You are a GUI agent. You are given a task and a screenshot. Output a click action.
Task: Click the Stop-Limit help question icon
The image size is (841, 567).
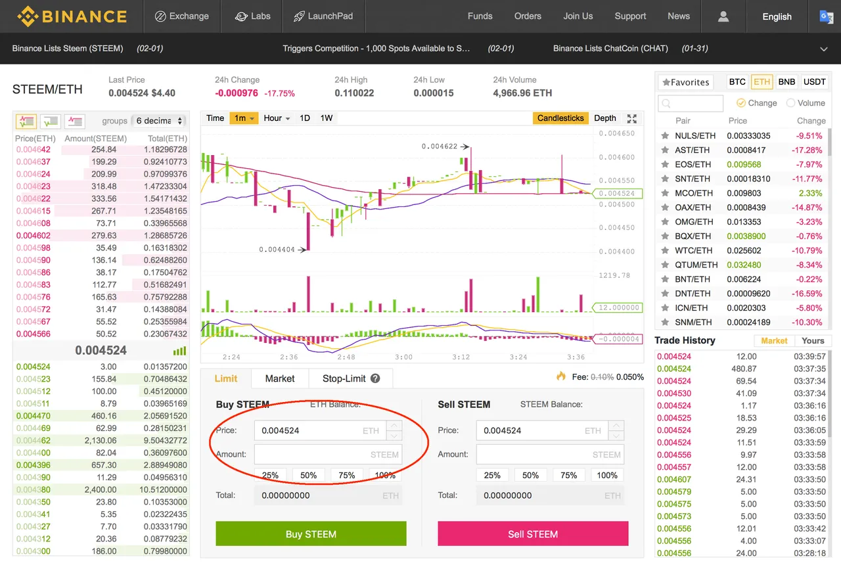pos(375,378)
